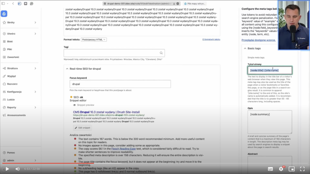Open the snippet title link CMS Drupal 10.3
310x174 pixels.
(x=106, y=112)
